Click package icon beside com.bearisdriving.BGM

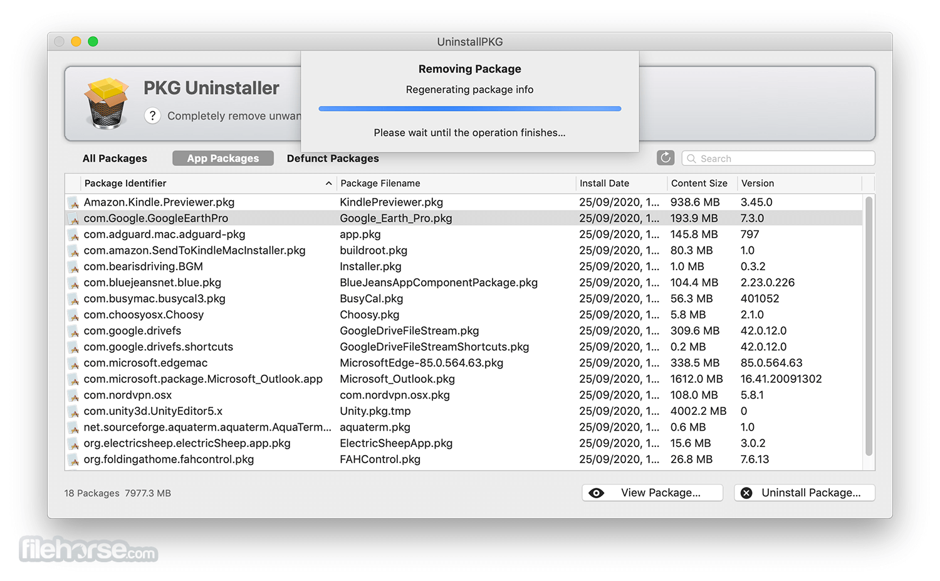click(74, 267)
